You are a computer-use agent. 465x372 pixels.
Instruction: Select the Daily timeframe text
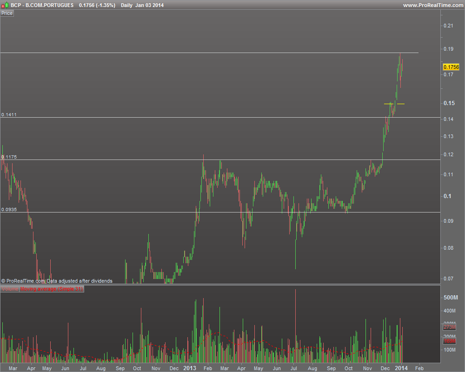[126, 5]
